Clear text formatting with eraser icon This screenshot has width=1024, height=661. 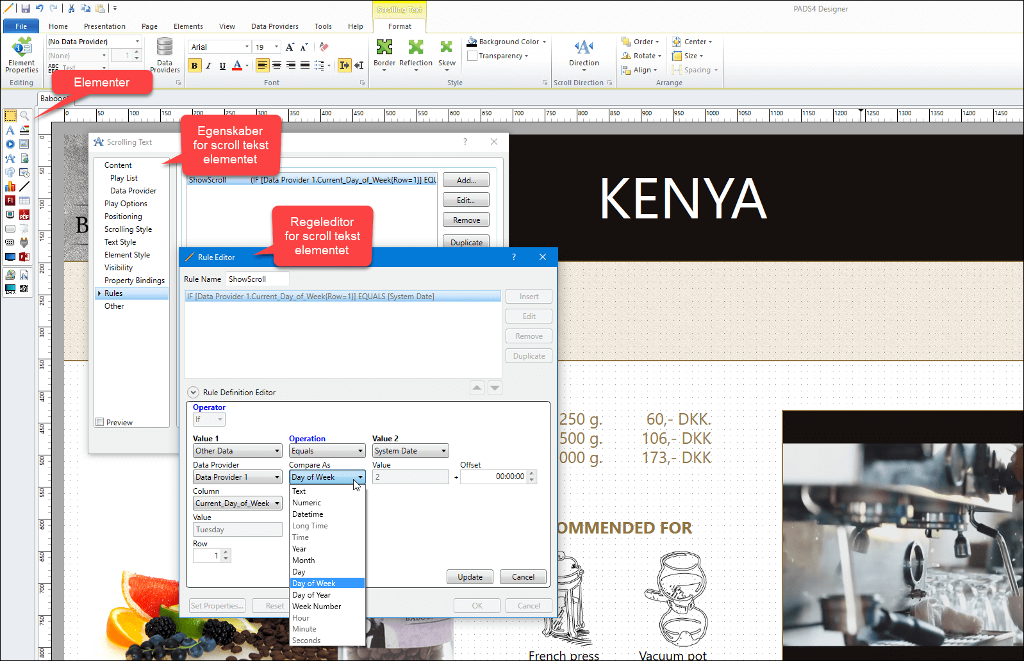324,47
